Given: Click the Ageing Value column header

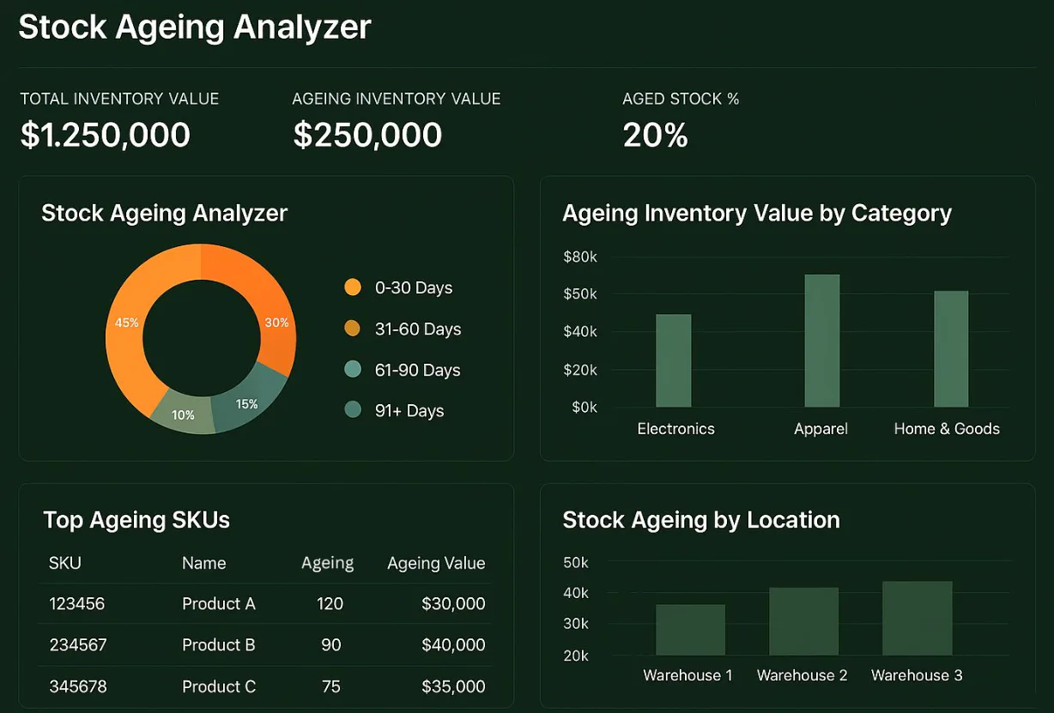Looking at the screenshot, I should click(x=436, y=564).
